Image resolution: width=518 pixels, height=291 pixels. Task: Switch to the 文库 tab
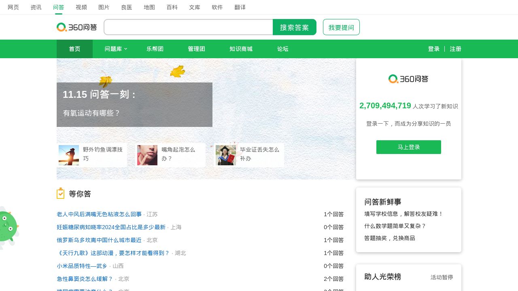pyautogui.click(x=195, y=7)
